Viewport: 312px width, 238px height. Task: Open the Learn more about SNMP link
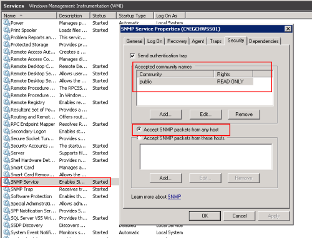tap(174, 196)
